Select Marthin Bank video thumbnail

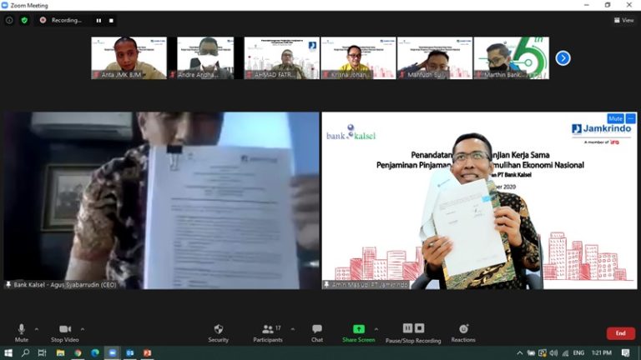click(x=512, y=58)
